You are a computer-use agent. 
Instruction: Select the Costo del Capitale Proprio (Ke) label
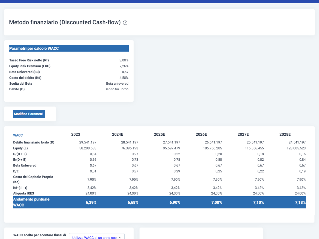pyautogui.click(x=33, y=180)
